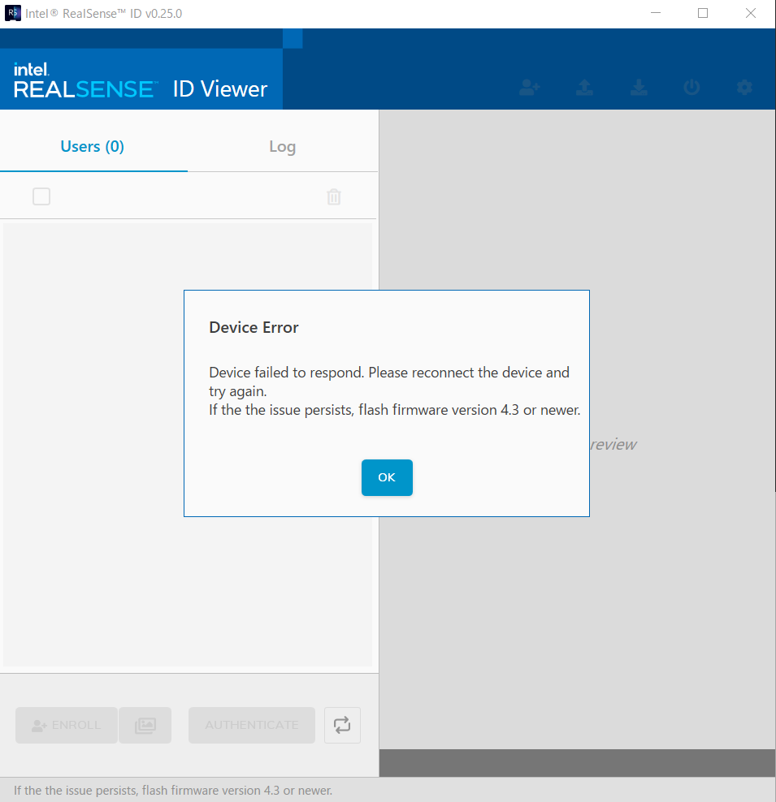776x802 pixels.
Task: Click the 'Device Error' dialog heading
Action: click(254, 327)
